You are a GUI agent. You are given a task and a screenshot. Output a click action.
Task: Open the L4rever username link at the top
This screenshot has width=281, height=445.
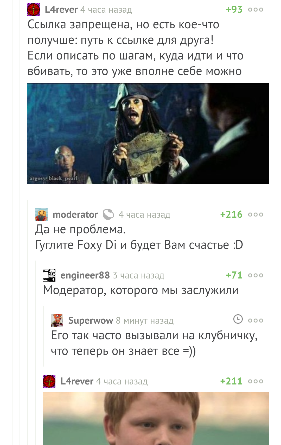[x=61, y=10]
